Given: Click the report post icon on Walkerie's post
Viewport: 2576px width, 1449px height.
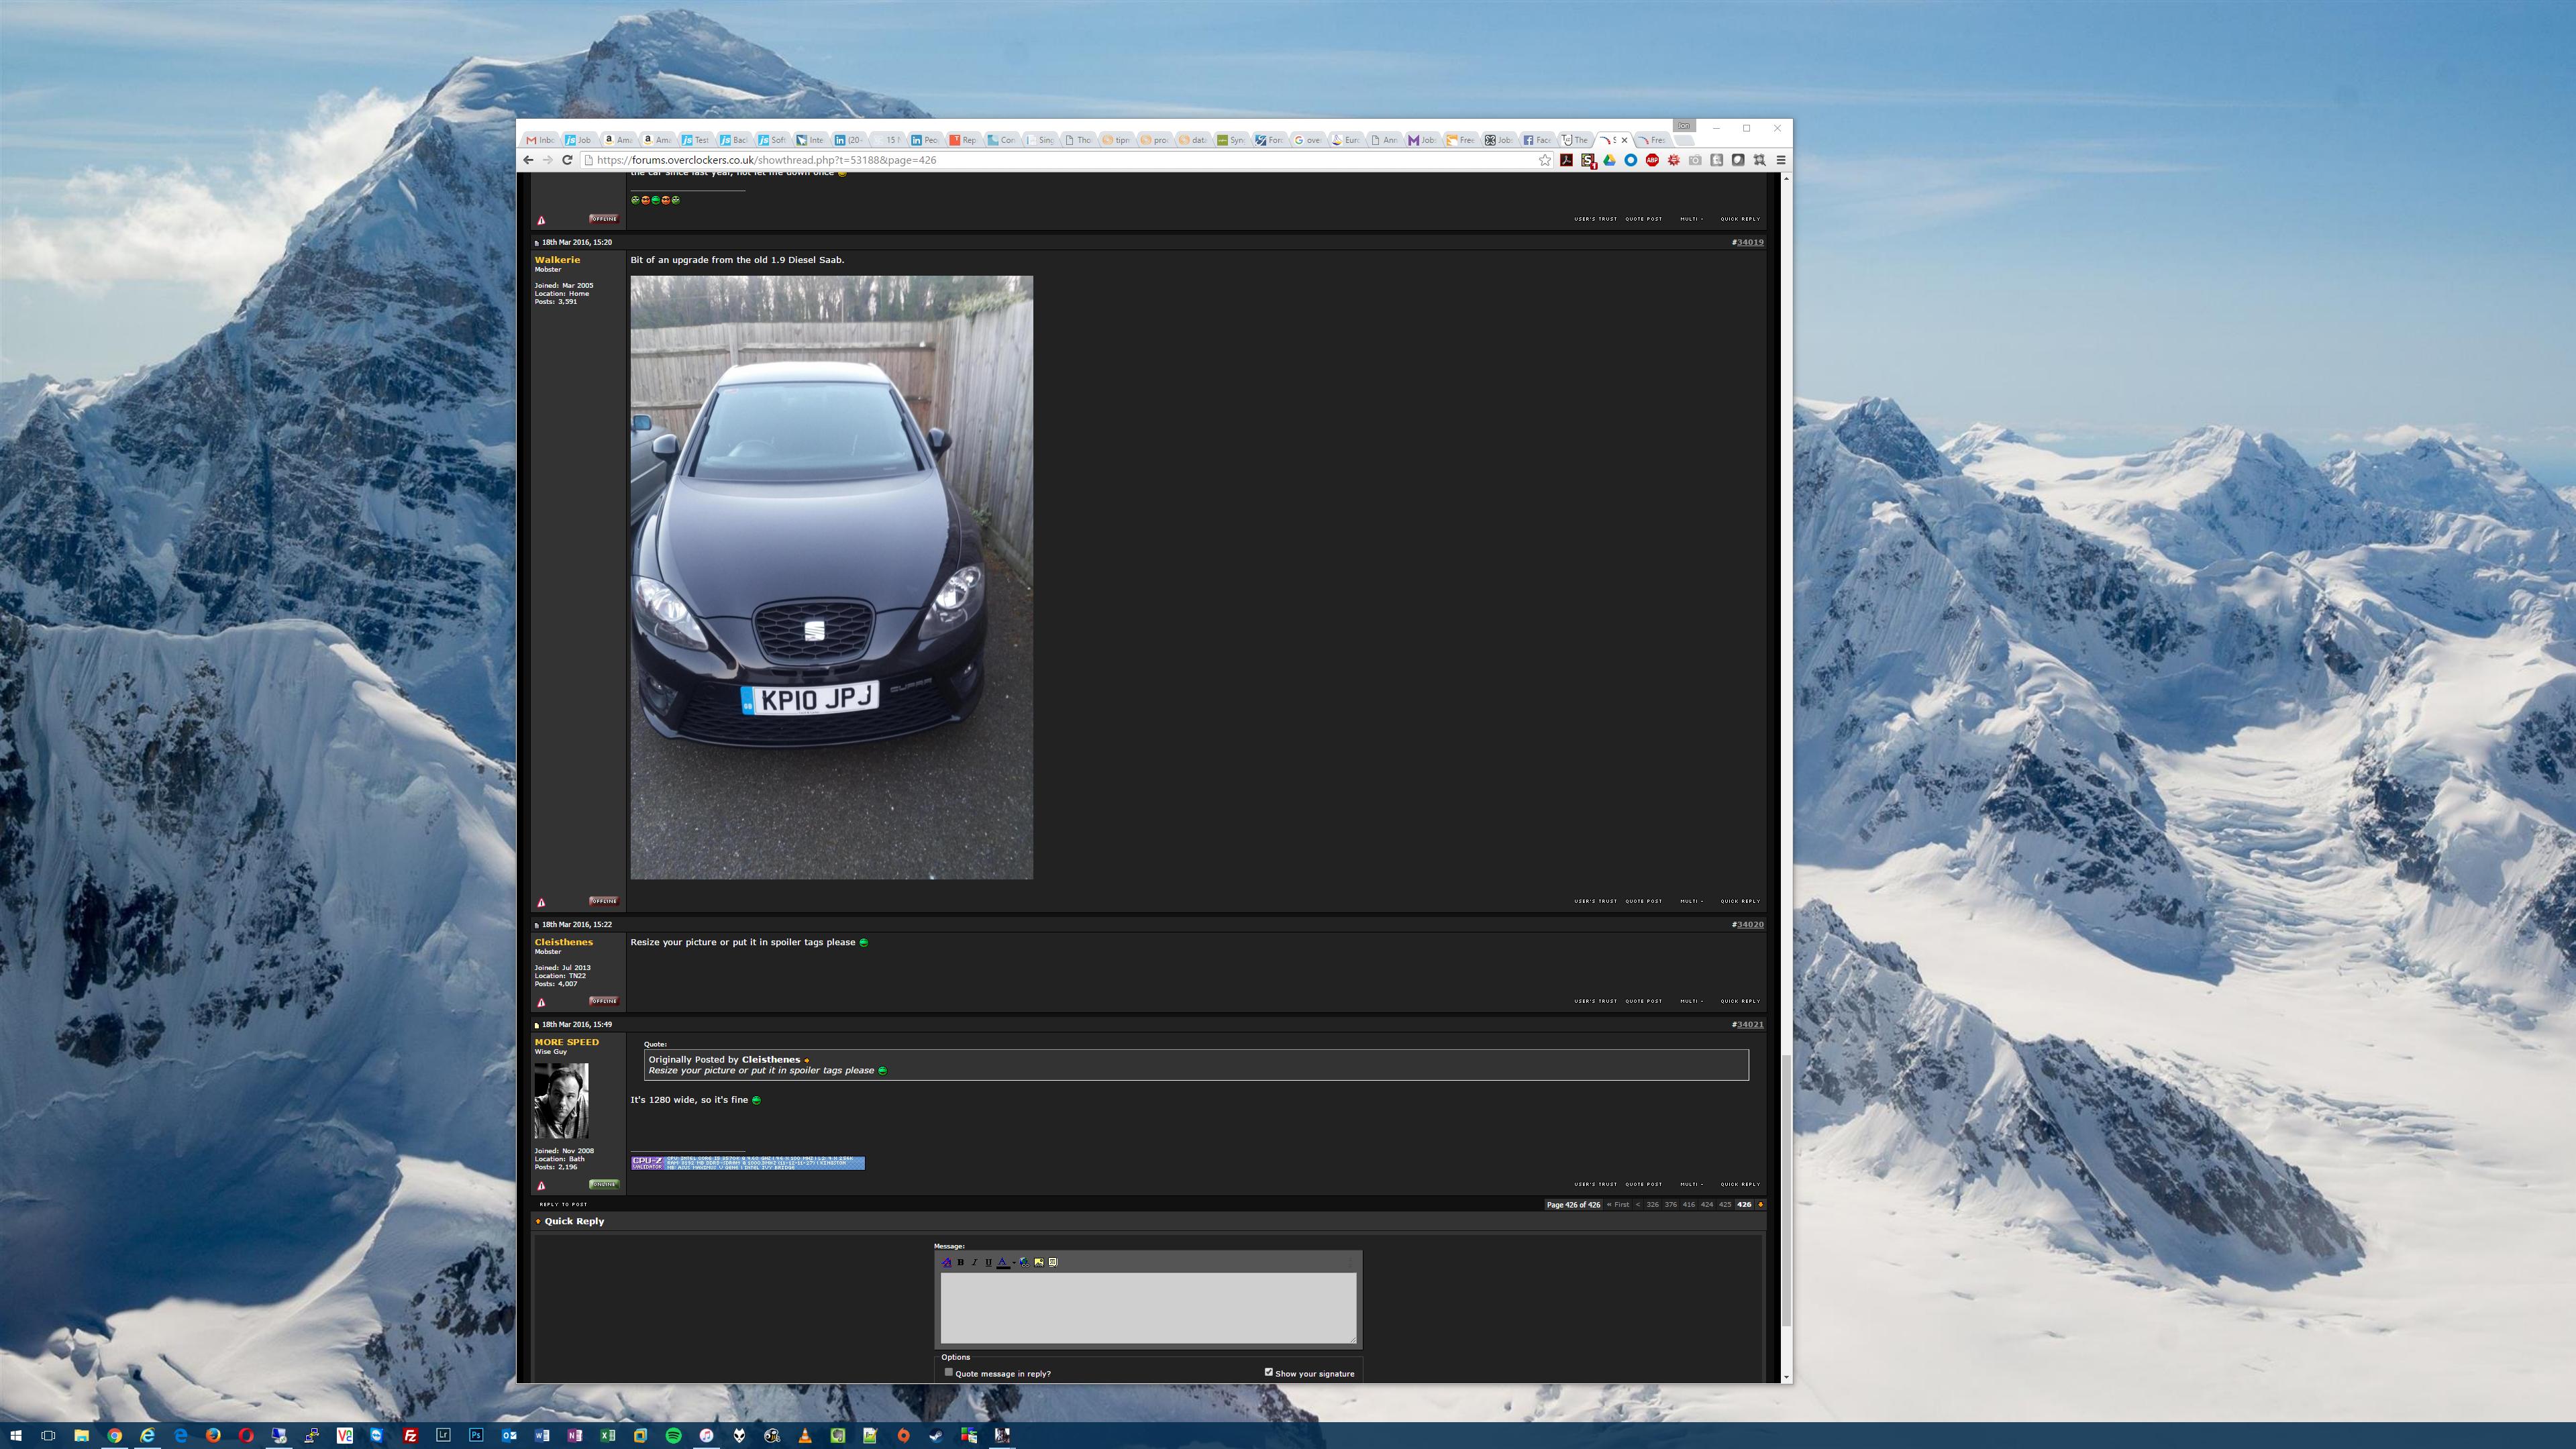Looking at the screenshot, I should point(541,902).
